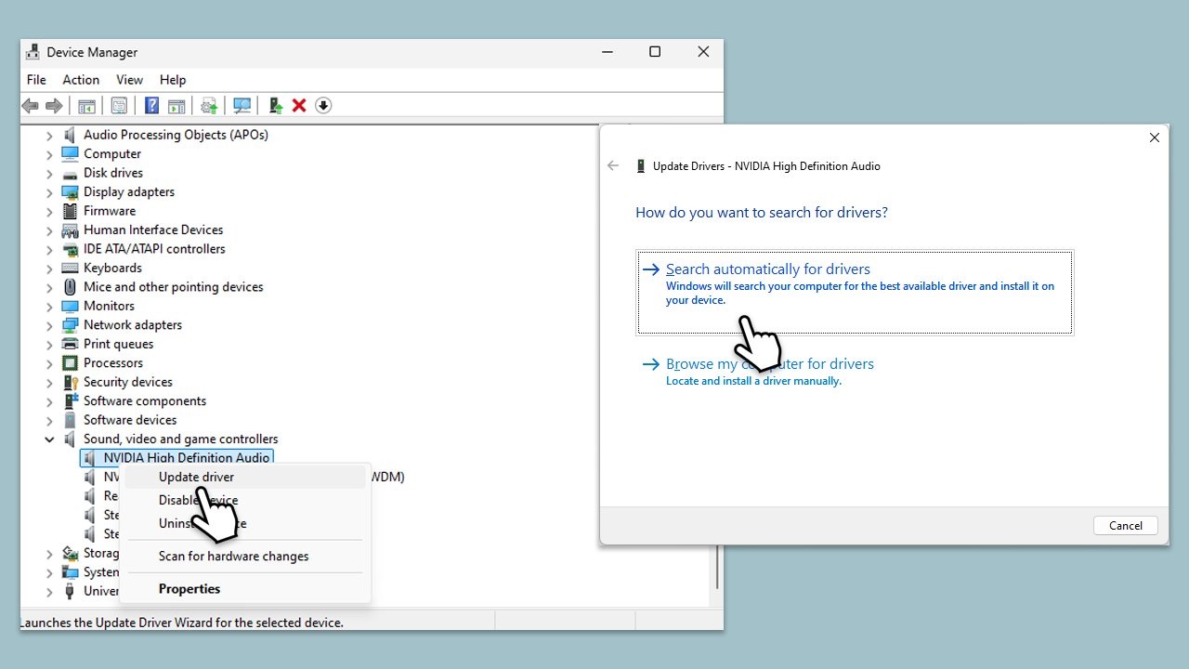Expand the Network adapters node
1189x669 pixels.
click(50, 325)
